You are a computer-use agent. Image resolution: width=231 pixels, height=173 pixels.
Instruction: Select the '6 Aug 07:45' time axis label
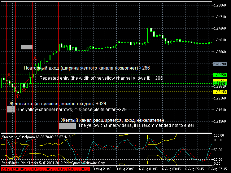click(218, 169)
